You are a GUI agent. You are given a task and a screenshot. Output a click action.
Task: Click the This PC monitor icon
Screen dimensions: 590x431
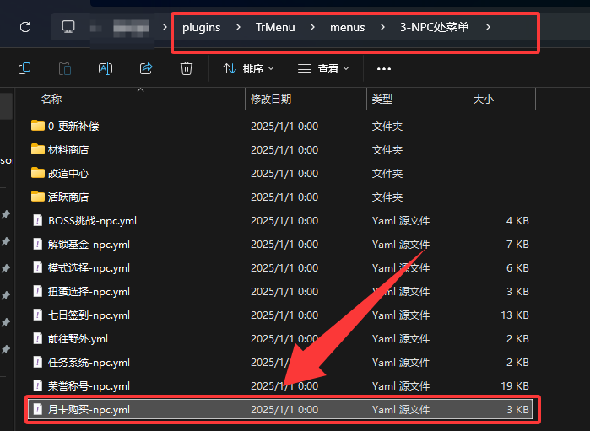[69, 27]
